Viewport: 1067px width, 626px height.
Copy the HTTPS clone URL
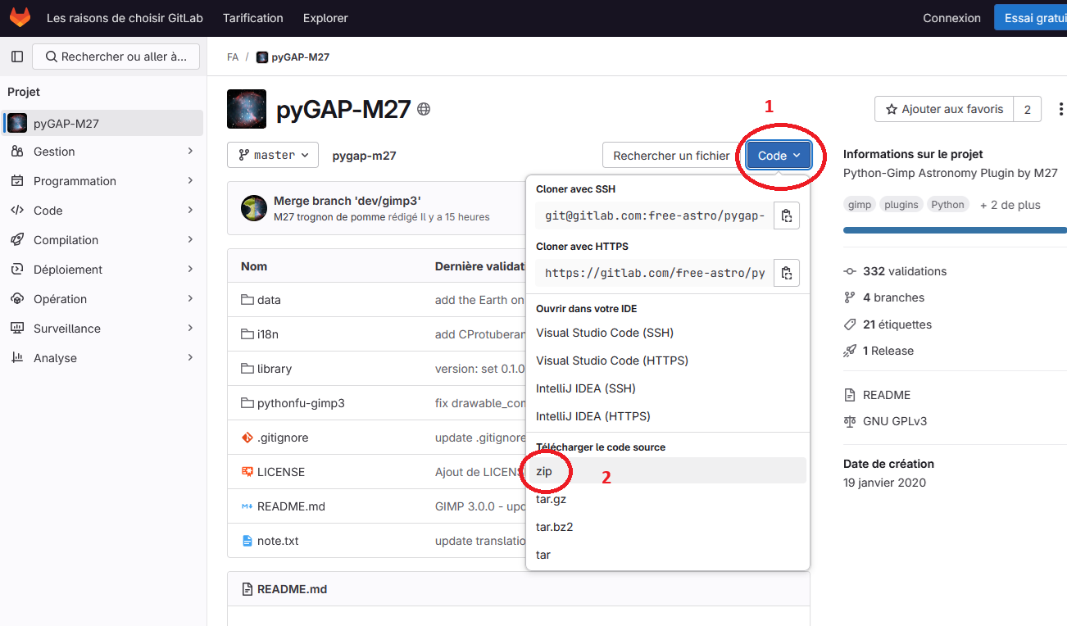786,273
